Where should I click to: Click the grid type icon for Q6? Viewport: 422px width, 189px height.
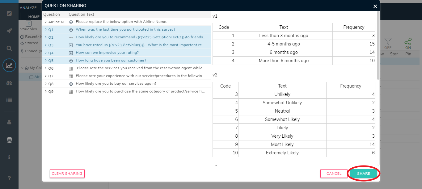tap(71, 68)
